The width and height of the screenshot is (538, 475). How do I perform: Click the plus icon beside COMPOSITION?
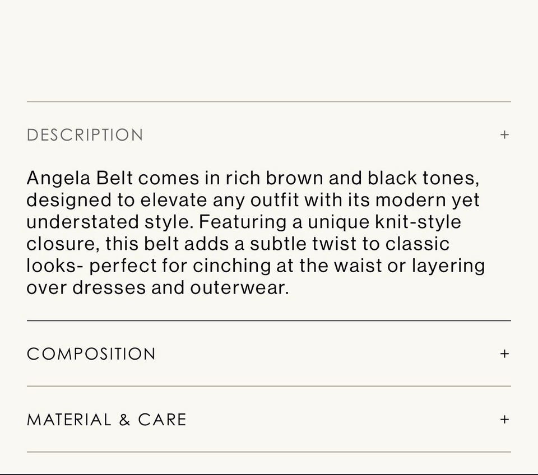click(504, 354)
